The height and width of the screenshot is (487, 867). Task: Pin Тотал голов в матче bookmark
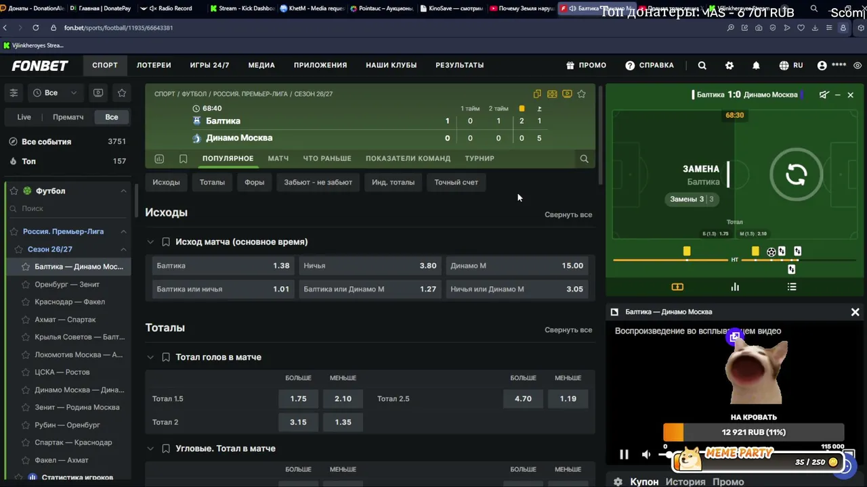coord(166,357)
